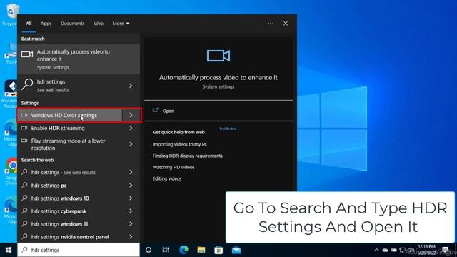This screenshot has height=257, width=457.
Task: Expand chevron for hdr settings cyberpunk
Action: [x=131, y=211]
